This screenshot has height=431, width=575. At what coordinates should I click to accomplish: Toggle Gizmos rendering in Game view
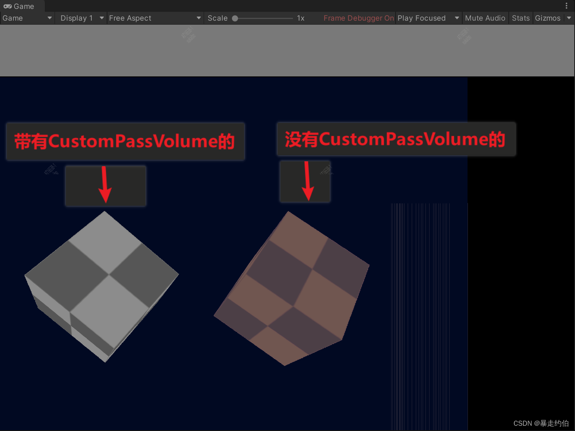pos(548,18)
